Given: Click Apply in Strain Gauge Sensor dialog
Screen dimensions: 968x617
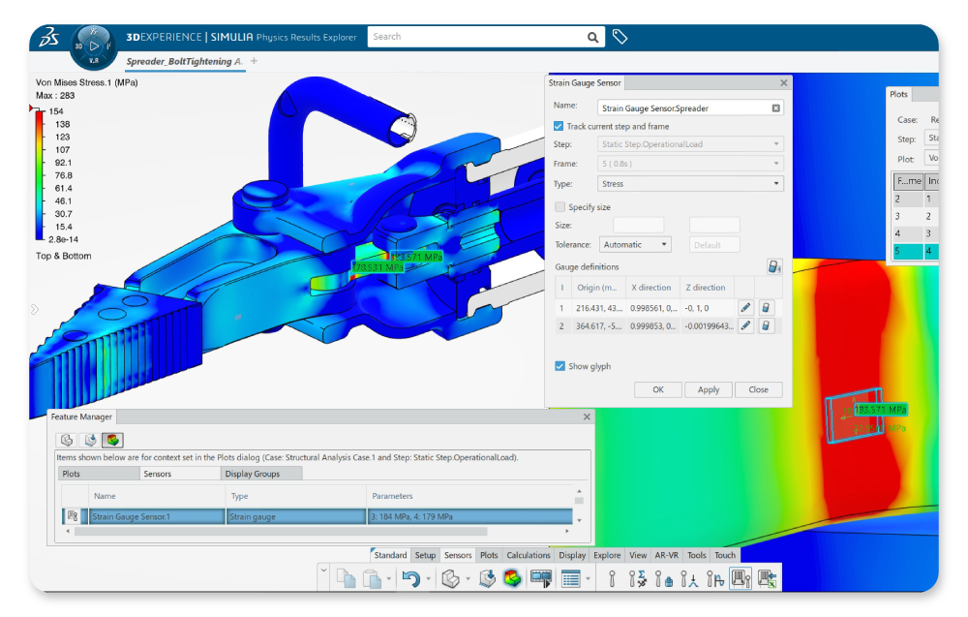Looking at the screenshot, I should [x=709, y=389].
